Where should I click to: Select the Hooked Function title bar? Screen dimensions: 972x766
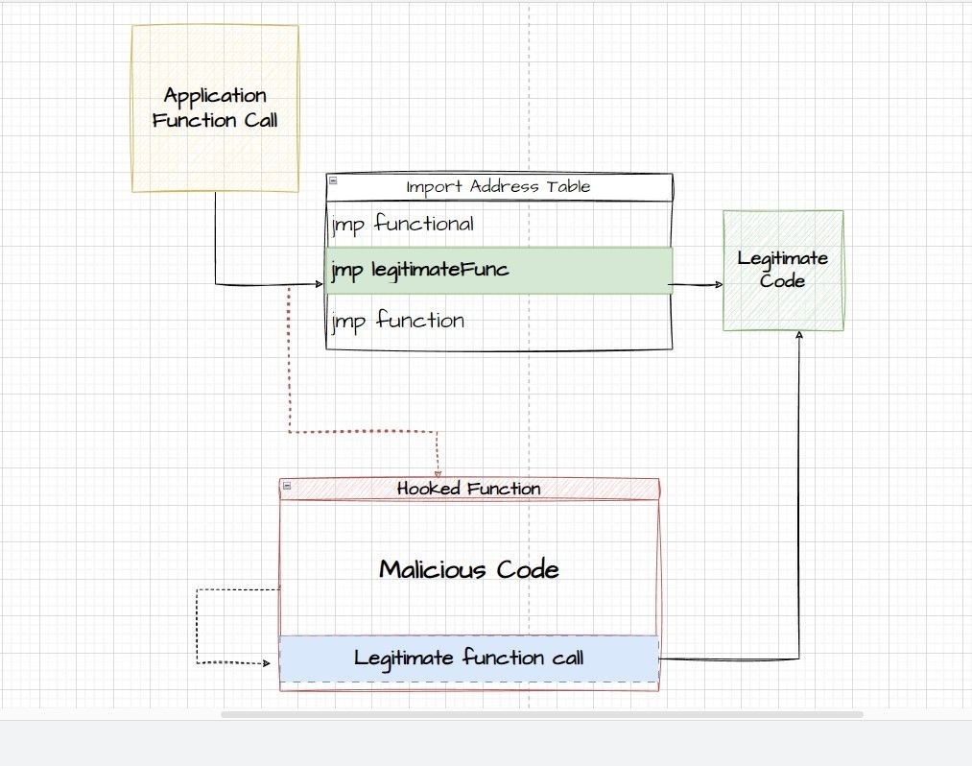469,489
